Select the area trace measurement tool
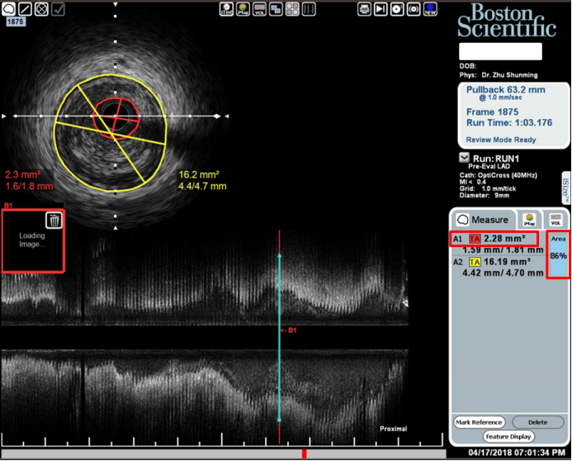The height and width of the screenshot is (461, 572). tap(8, 9)
